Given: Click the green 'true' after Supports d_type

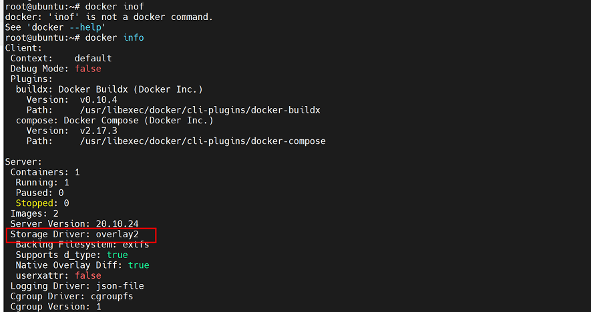Looking at the screenshot, I should 117,255.
